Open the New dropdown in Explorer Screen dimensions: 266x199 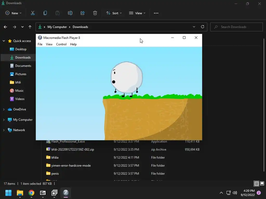coord(14,13)
